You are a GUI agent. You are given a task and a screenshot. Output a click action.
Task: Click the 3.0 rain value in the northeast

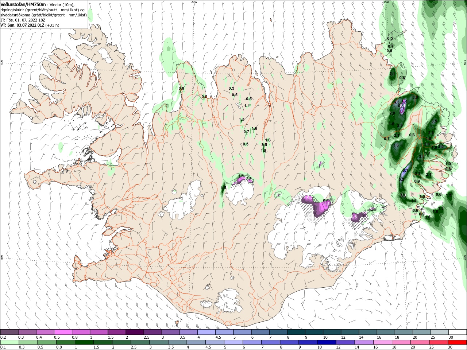(x=415, y=98)
